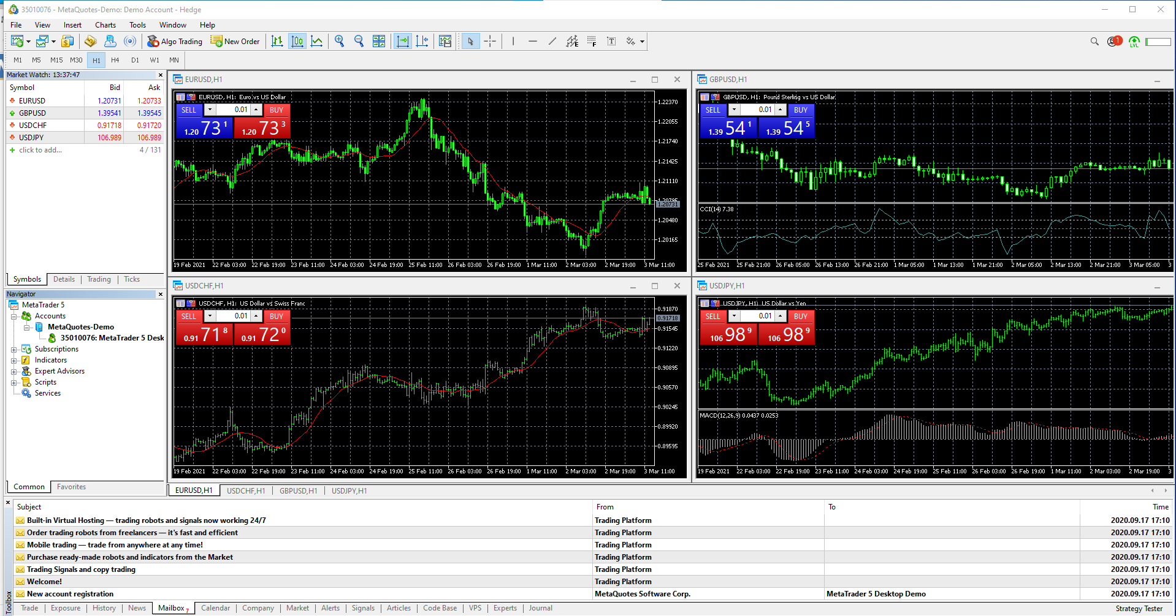This screenshot has height=616, width=1176.
Task: Click the chart save-picture icon
Action: pyautogui.click(x=445, y=41)
